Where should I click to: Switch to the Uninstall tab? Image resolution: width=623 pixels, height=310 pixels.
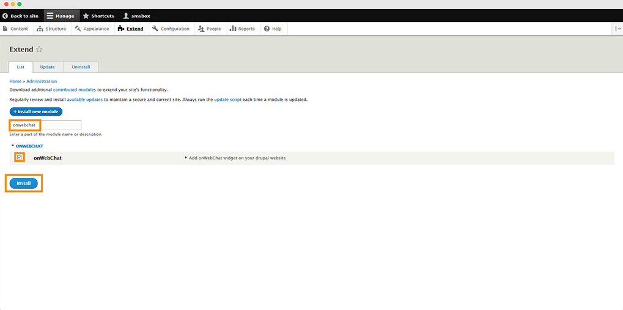(81, 67)
